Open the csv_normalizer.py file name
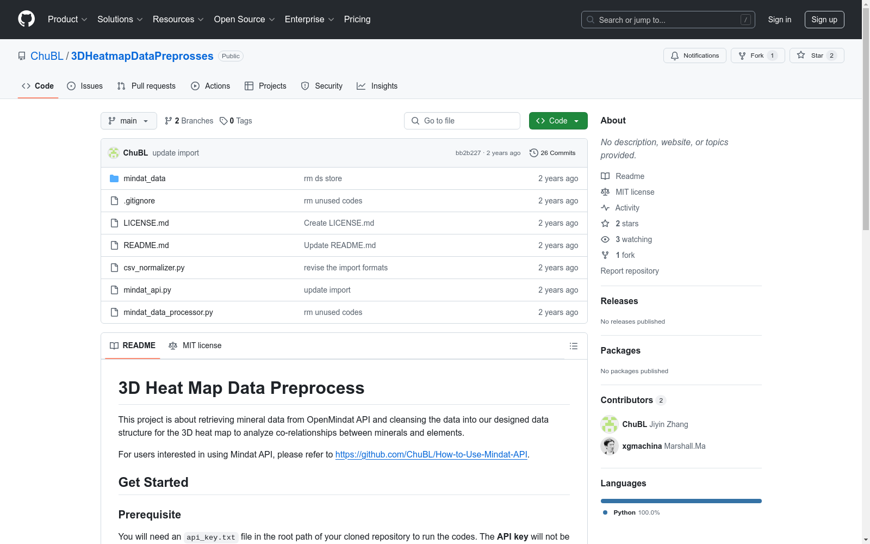This screenshot has height=544, width=870. 154,268
